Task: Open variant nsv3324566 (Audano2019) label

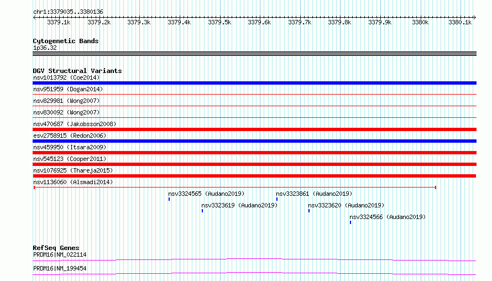Action: [x=388, y=217]
